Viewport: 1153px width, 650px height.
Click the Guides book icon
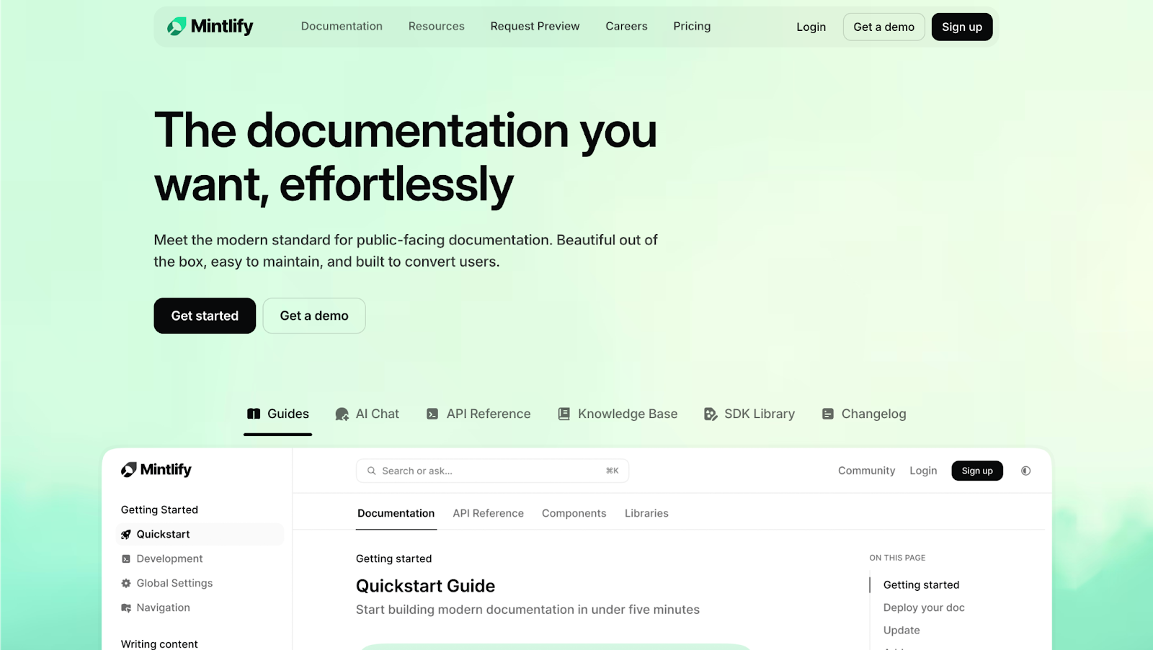[x=254, y=414]
